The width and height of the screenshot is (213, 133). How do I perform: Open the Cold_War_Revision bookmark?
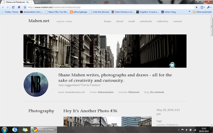coord(99,12)
